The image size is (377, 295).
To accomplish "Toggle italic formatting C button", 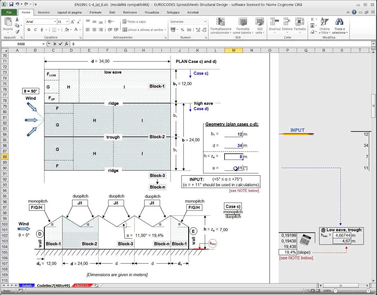I will click(36, 30).
